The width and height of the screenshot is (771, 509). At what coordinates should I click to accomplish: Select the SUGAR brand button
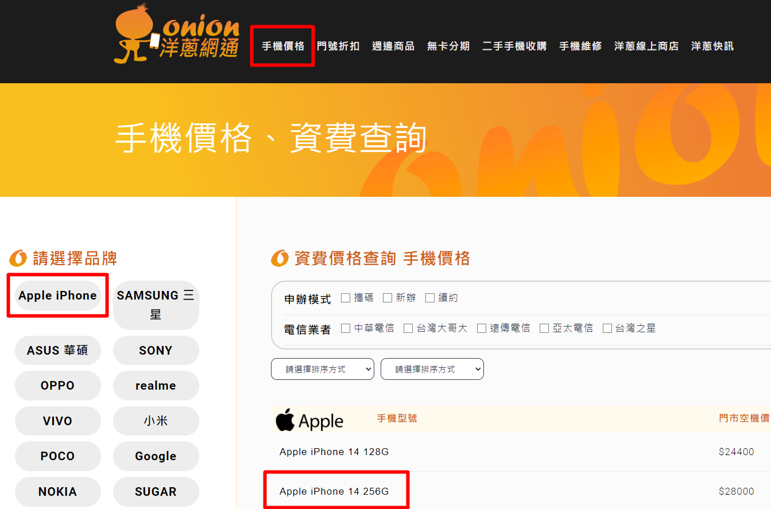pyautogui.click(x=156, y=492)
